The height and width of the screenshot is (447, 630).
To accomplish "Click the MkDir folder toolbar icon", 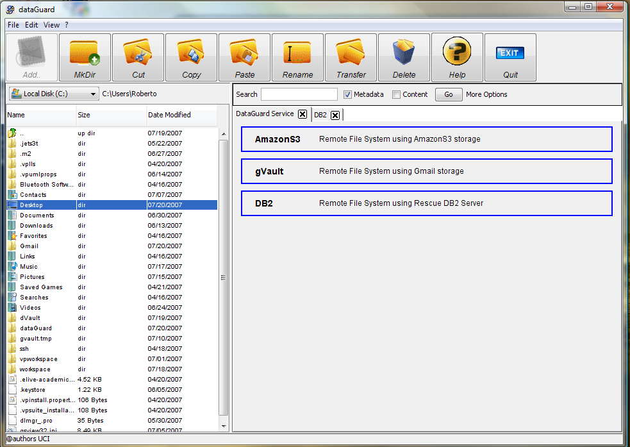I will [x=85, y=53].
